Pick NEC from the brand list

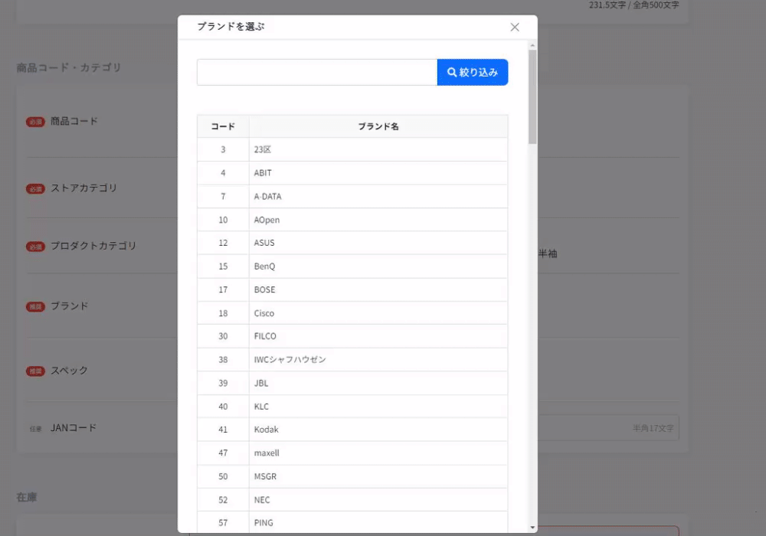pyautogui.click(x=352, y=499)
